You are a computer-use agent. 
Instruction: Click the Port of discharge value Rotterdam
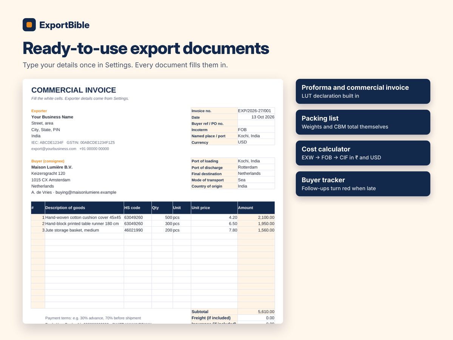[256, 167]
